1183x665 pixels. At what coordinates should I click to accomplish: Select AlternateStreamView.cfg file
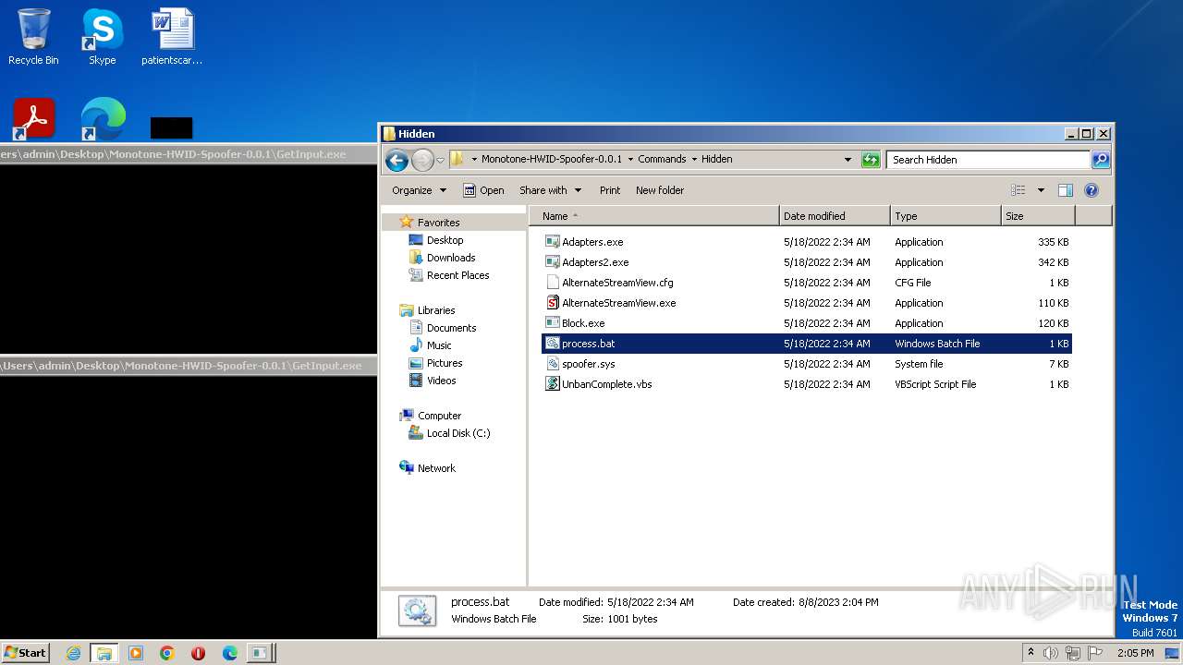pyautogui.click(x=806, y=283)
